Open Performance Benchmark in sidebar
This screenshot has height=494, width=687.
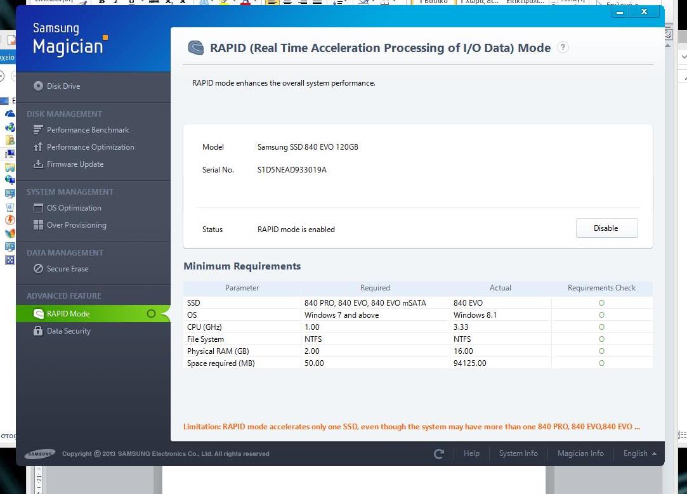tap(81, 129)
